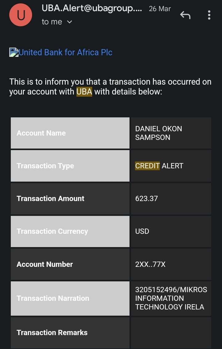The height and width of the screenshot is (349, 222).
Task: Click the 26 Mar date stamp
Action: point(160,9)
